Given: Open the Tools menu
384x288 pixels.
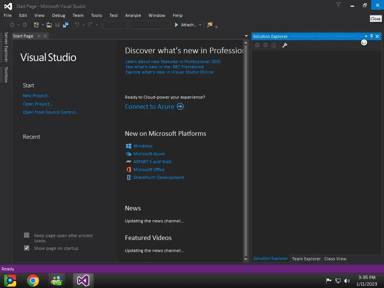Looking at the screenshot, I should (96, 15).
